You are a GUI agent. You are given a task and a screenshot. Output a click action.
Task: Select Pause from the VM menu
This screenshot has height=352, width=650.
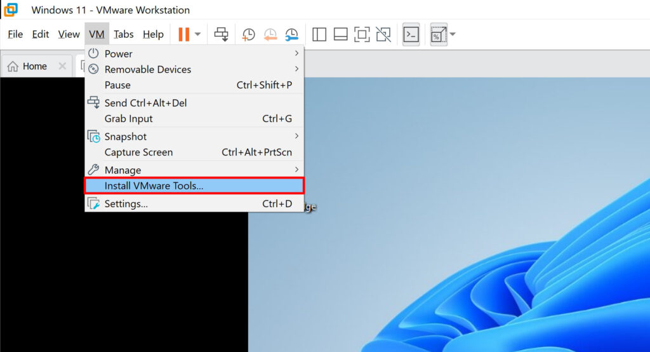click(x=194, y=85)
